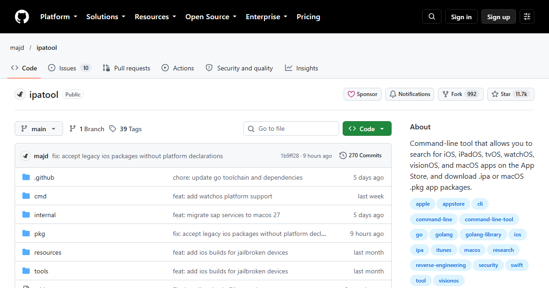Image resolution: width=549 pixels, height=288 pixels.
Task: Click the Go to file search field
Action: [291, 129]
